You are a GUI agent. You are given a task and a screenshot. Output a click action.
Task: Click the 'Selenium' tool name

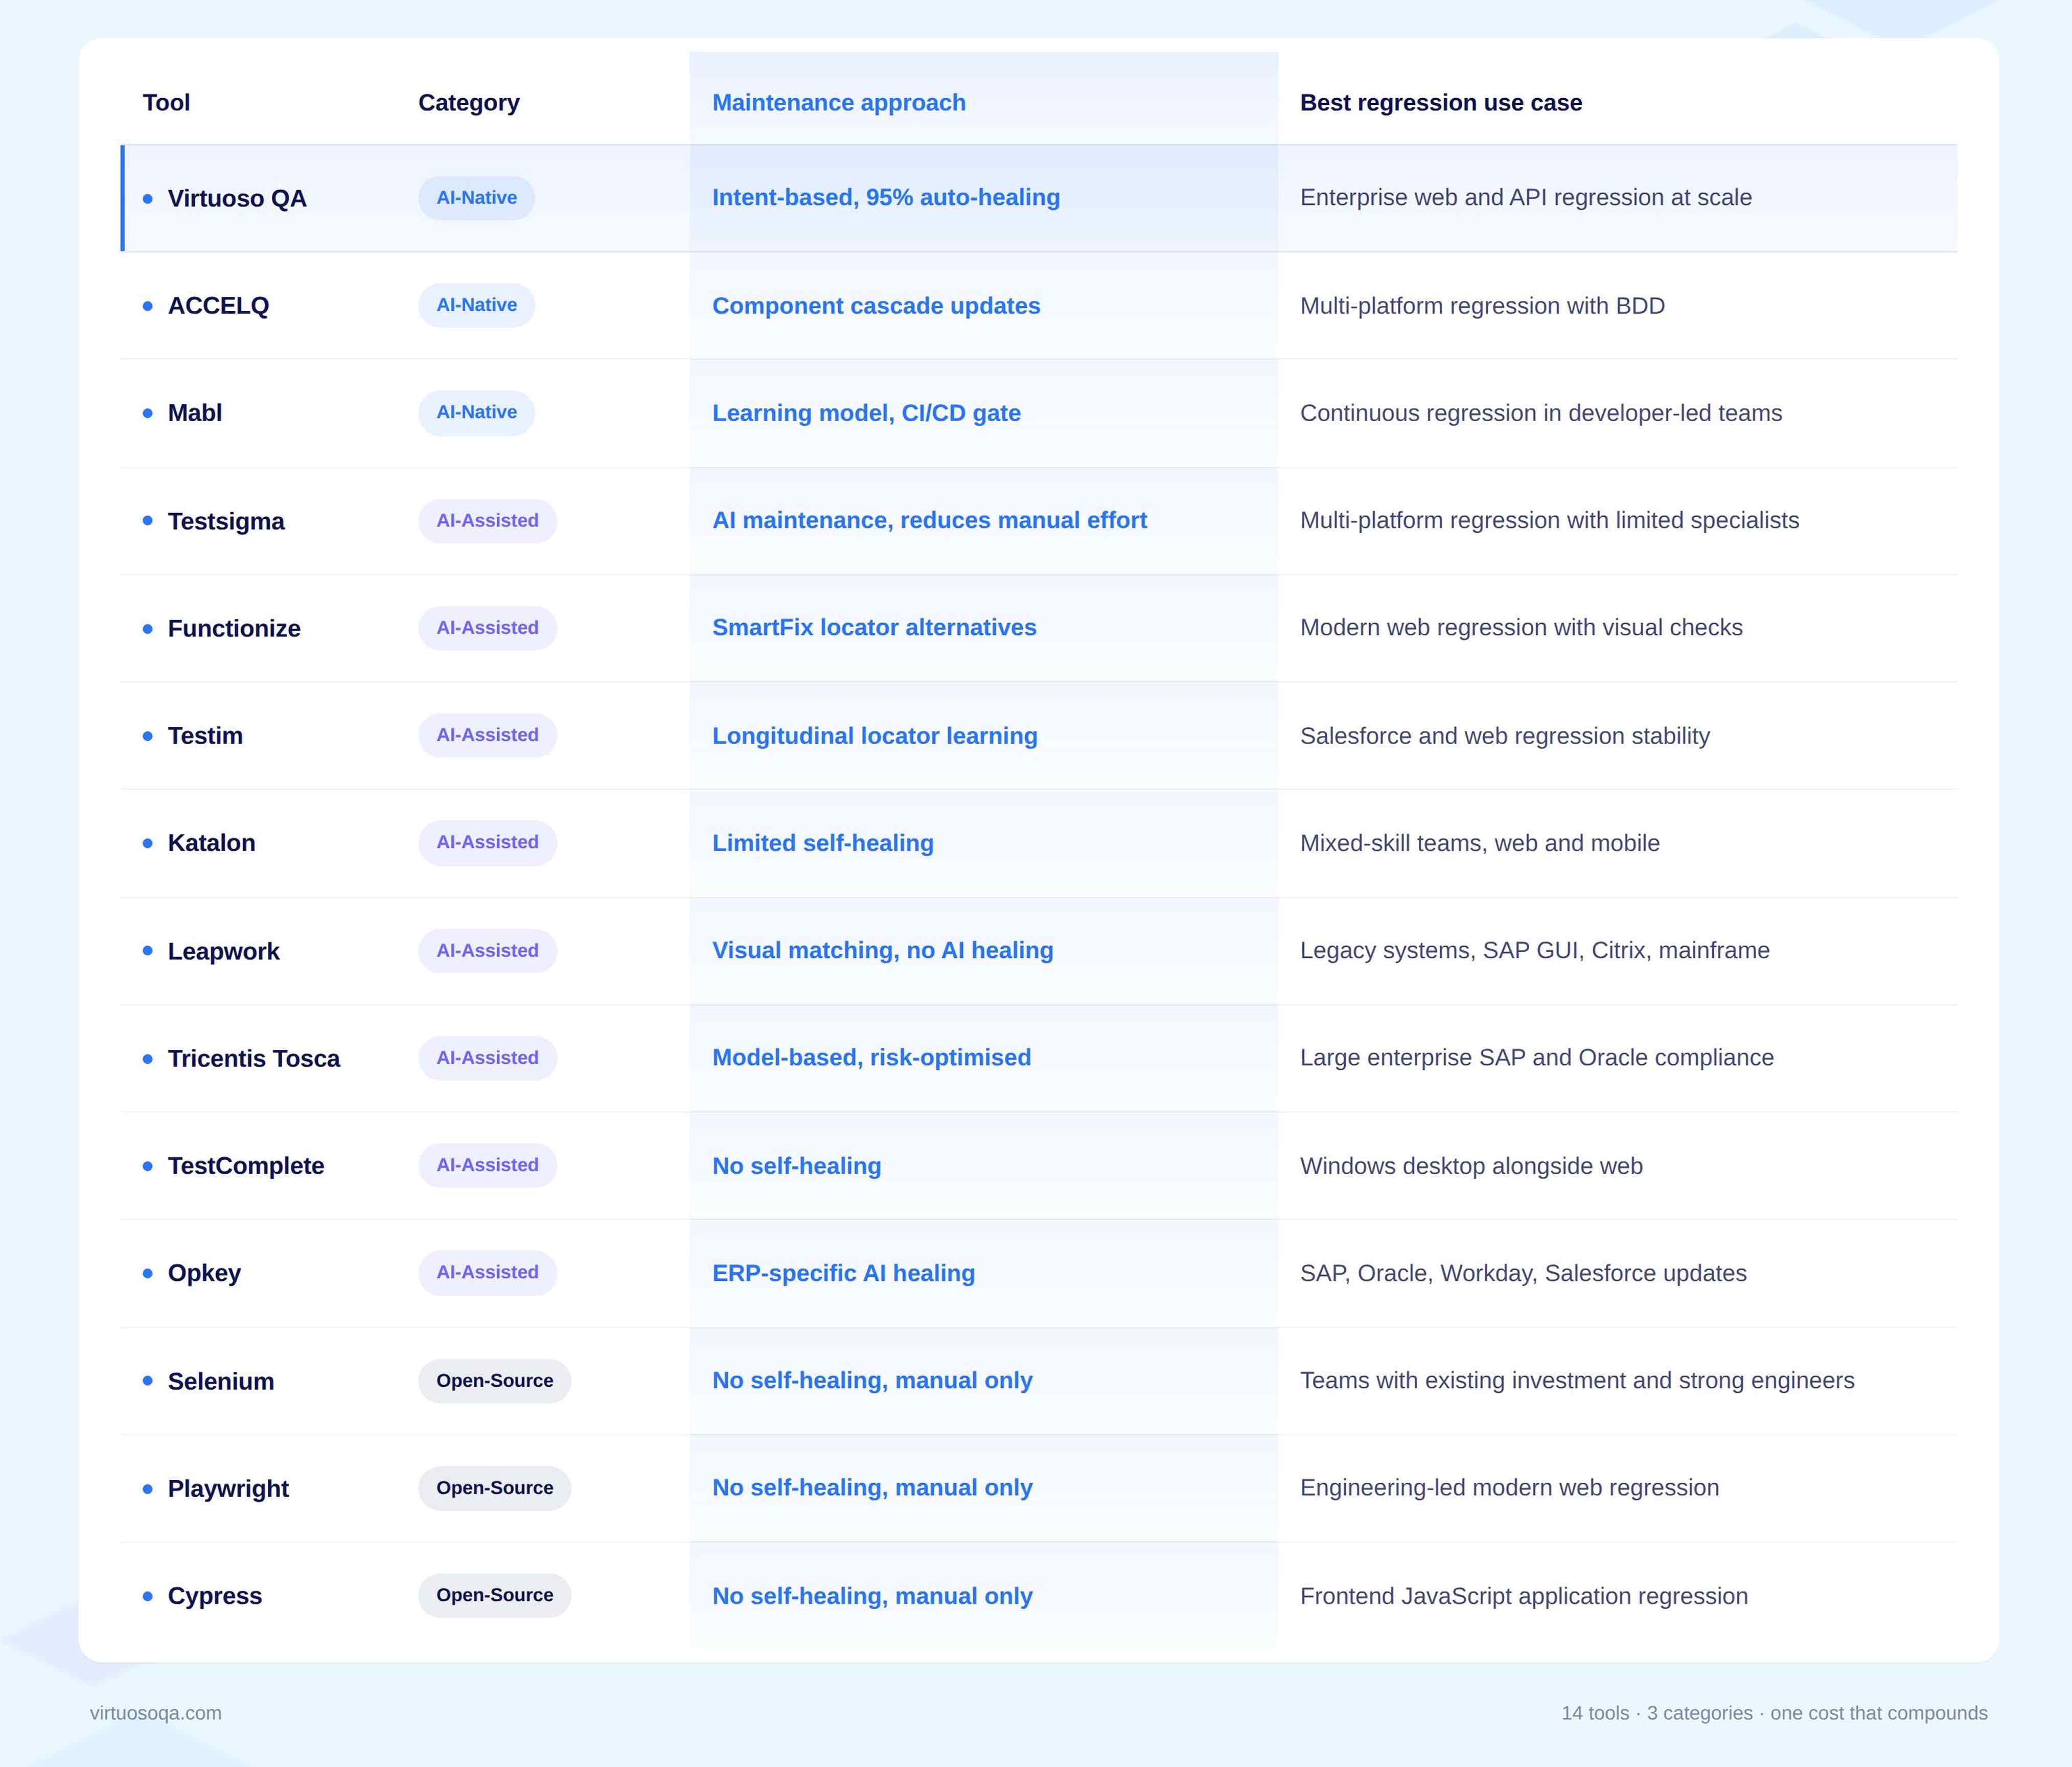(221, 1381)
